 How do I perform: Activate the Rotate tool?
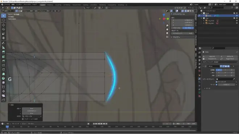(4, 29)
